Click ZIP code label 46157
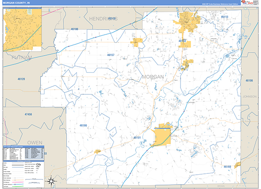The height and width of the screenshot is (189, 261). pyautogui.click(x=110, y=55)
